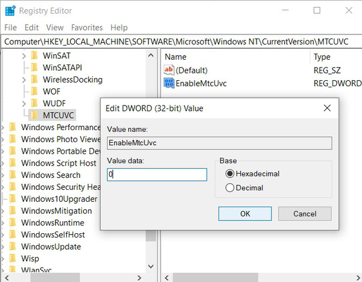Open the Edit menu
This screenshot has width=362, height=282.
(31, 27)
